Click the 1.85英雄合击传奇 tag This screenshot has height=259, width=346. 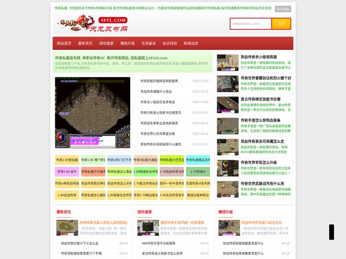[119, 195]
